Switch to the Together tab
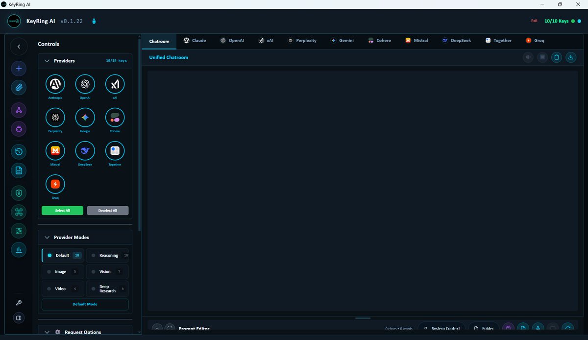588x340 pixels. pos(498,41)
